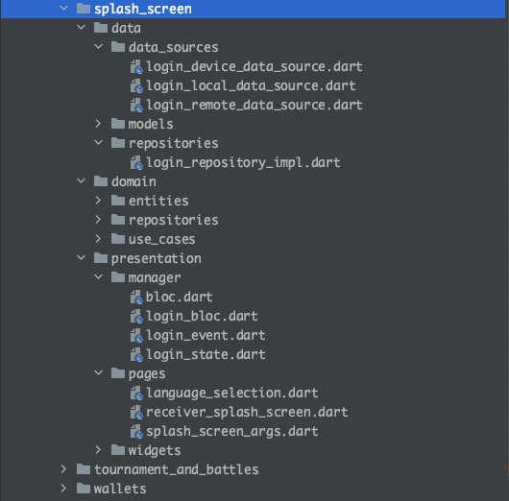The height and width of the screenshot is (501, 509).
Task: Open login_event.dart file
Action: coord(206,335)
